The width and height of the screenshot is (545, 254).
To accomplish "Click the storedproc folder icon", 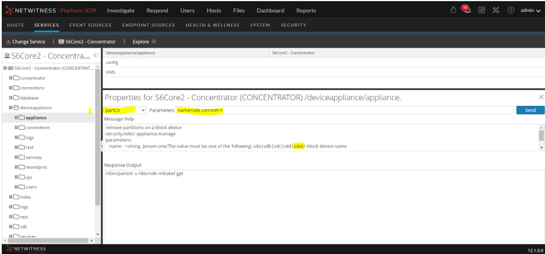I will (22, 167).
